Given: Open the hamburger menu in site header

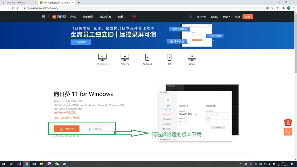Looking at the screenshot, I should coord(43,17).
